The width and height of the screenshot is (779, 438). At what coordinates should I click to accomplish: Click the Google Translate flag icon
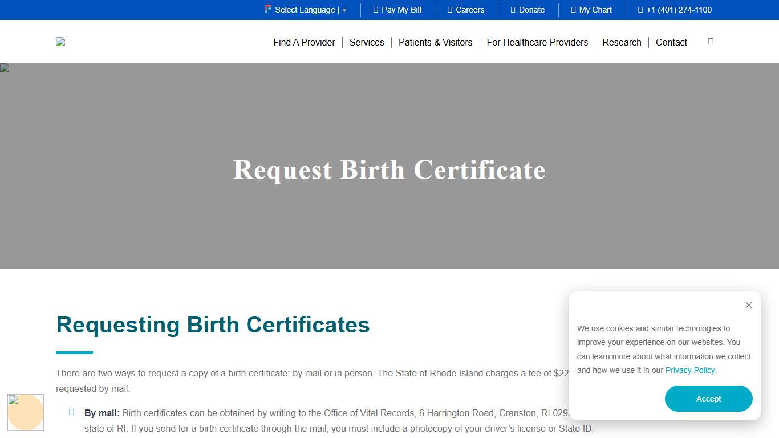tap(267, 9)
